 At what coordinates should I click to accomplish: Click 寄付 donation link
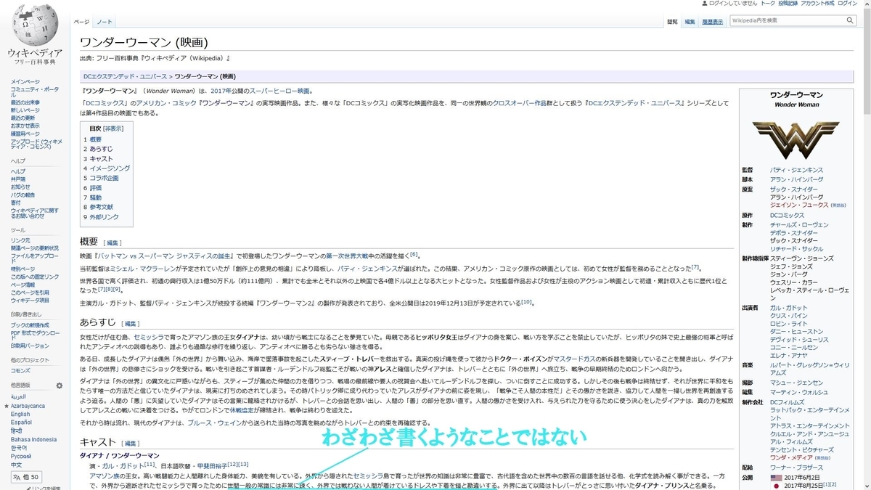point(15,203)
